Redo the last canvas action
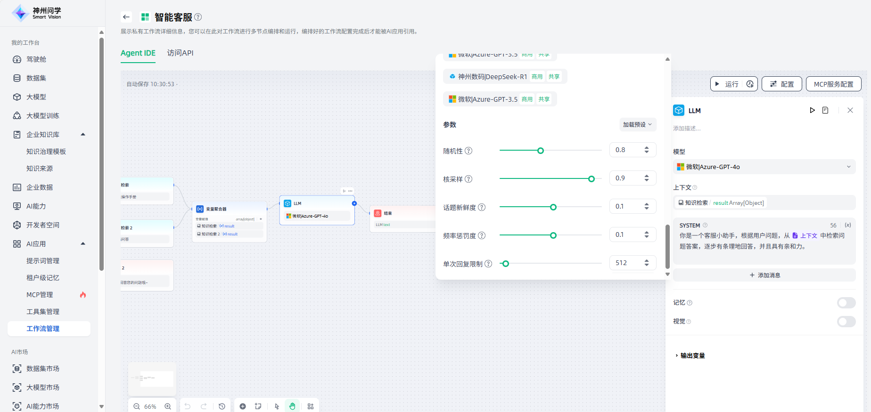Screen dimensions: 871x412 click(x=204, y=406)
